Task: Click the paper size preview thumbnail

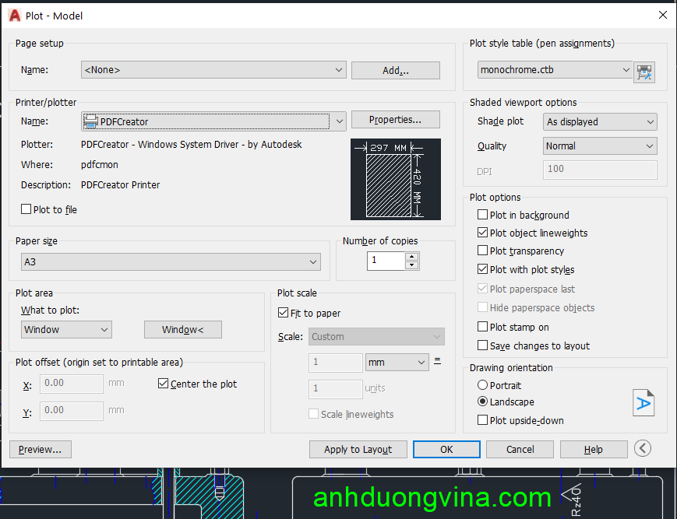Action: pos(395,179)
